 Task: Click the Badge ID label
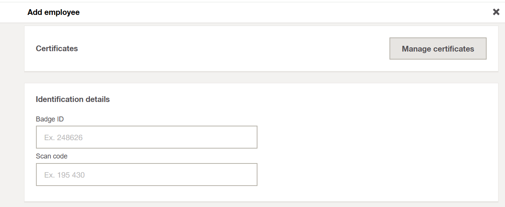coord(50,119)
